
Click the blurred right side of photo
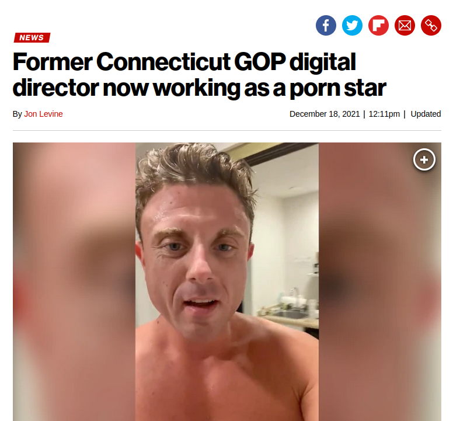coord(380,281)
